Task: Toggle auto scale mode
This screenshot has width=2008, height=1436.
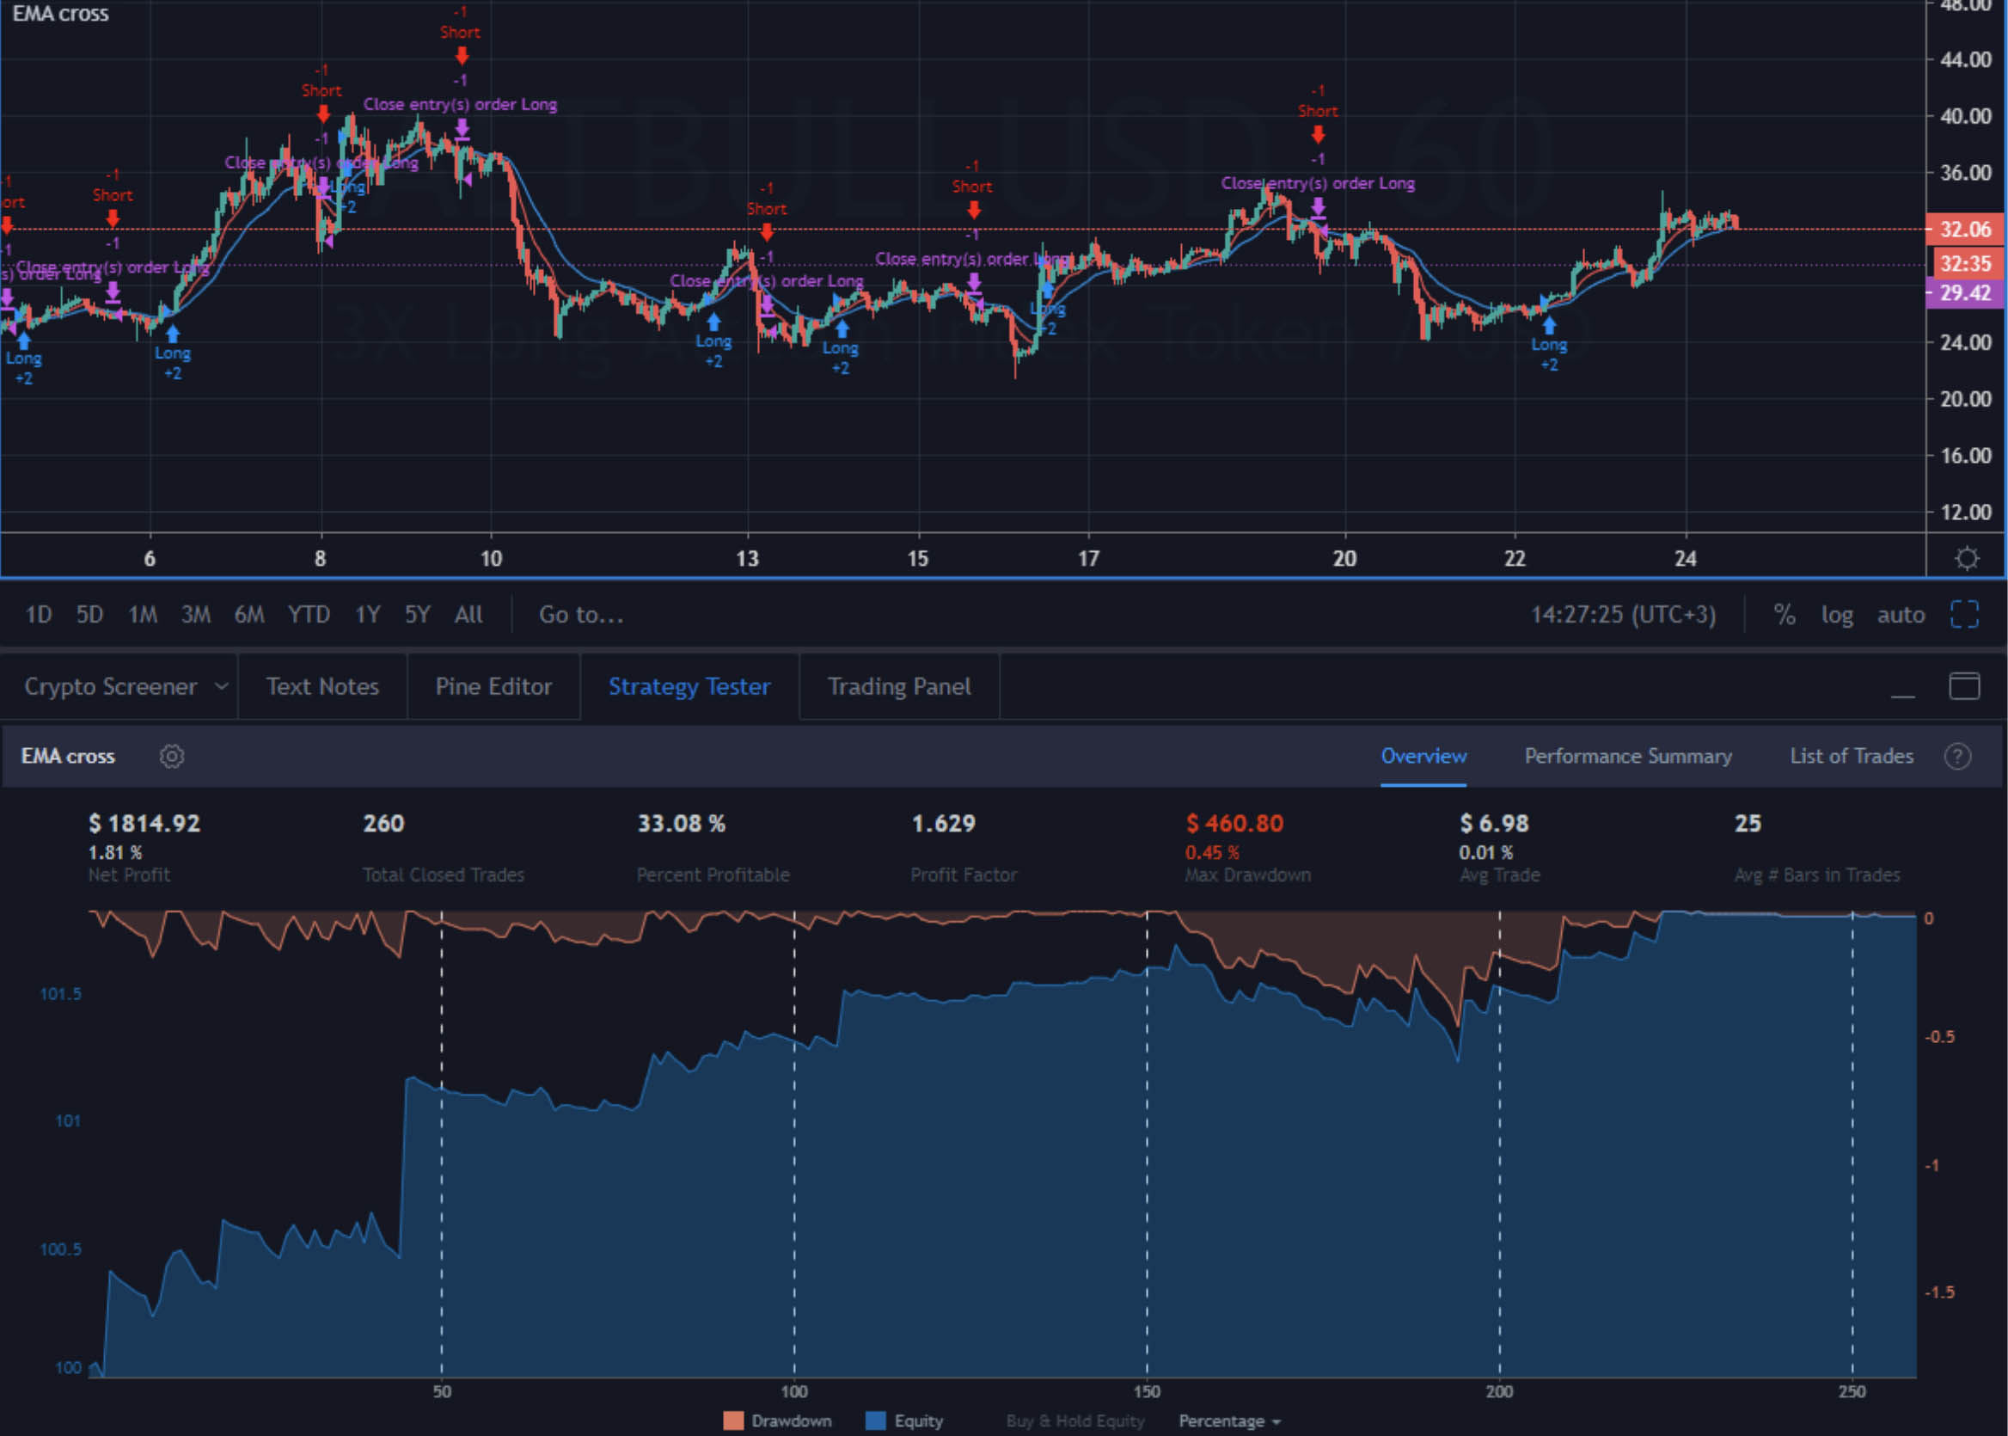Action: tap(1901, 615)
